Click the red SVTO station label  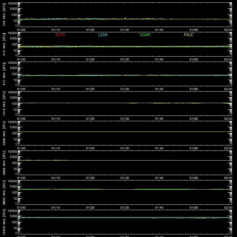pos(60,35)
